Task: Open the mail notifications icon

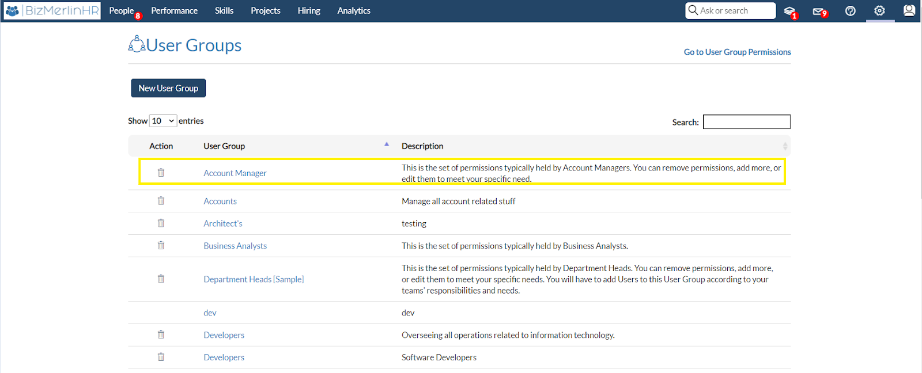Action: tap(819, 12)
